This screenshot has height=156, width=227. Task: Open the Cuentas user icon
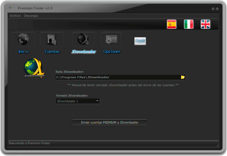pos(52,40)
